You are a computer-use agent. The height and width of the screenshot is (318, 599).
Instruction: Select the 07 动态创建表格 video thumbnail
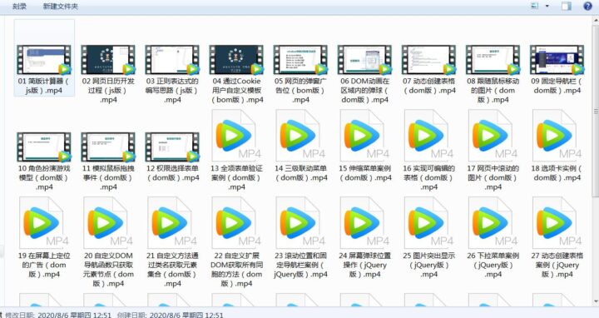tap(429, 60)
